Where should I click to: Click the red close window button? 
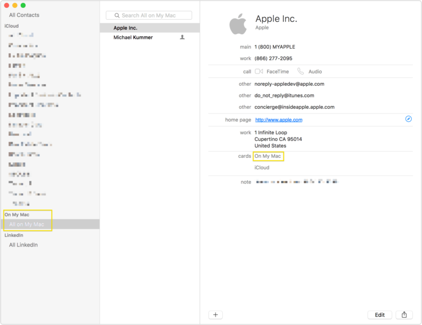click(7, 5)
